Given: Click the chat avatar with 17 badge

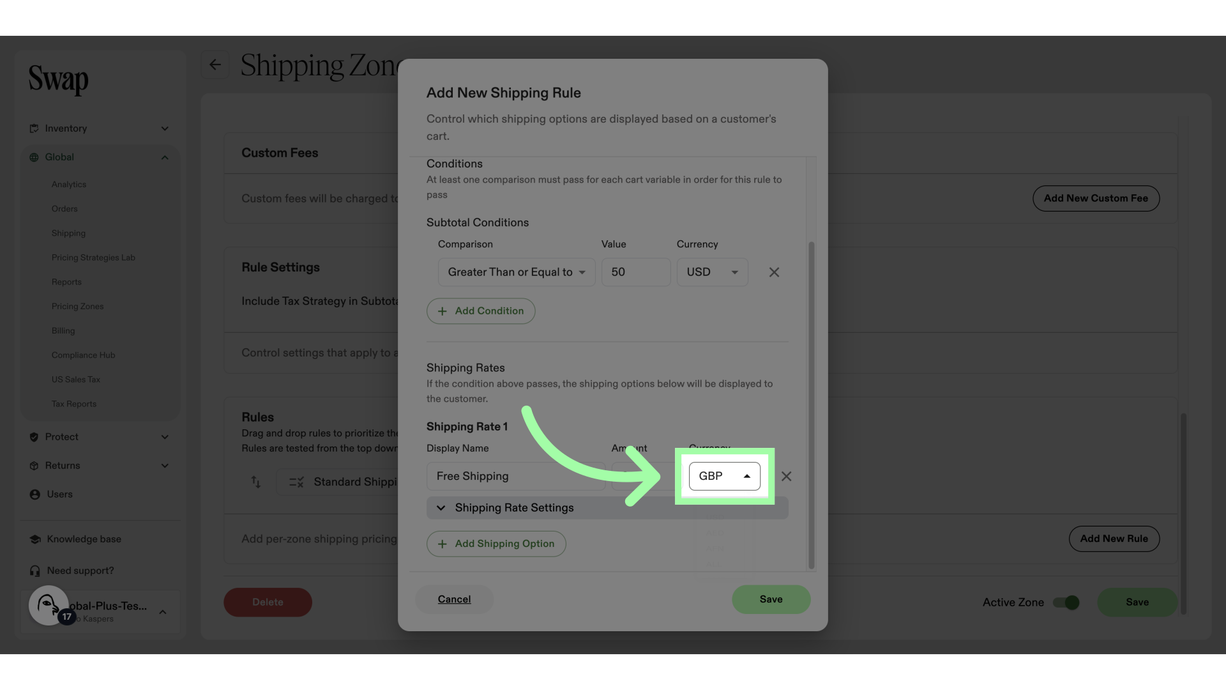Looking at the screenshot, I should click(49, 604).
